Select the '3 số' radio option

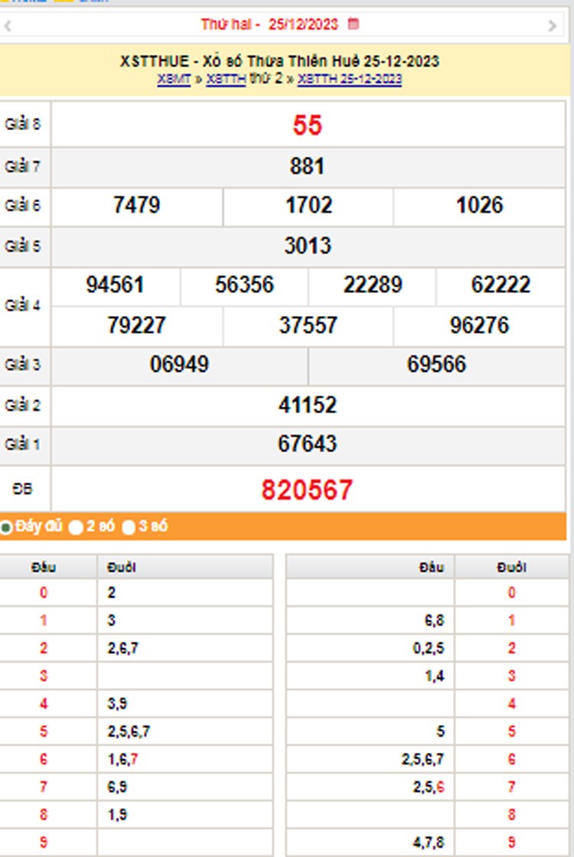click(129, 527)
